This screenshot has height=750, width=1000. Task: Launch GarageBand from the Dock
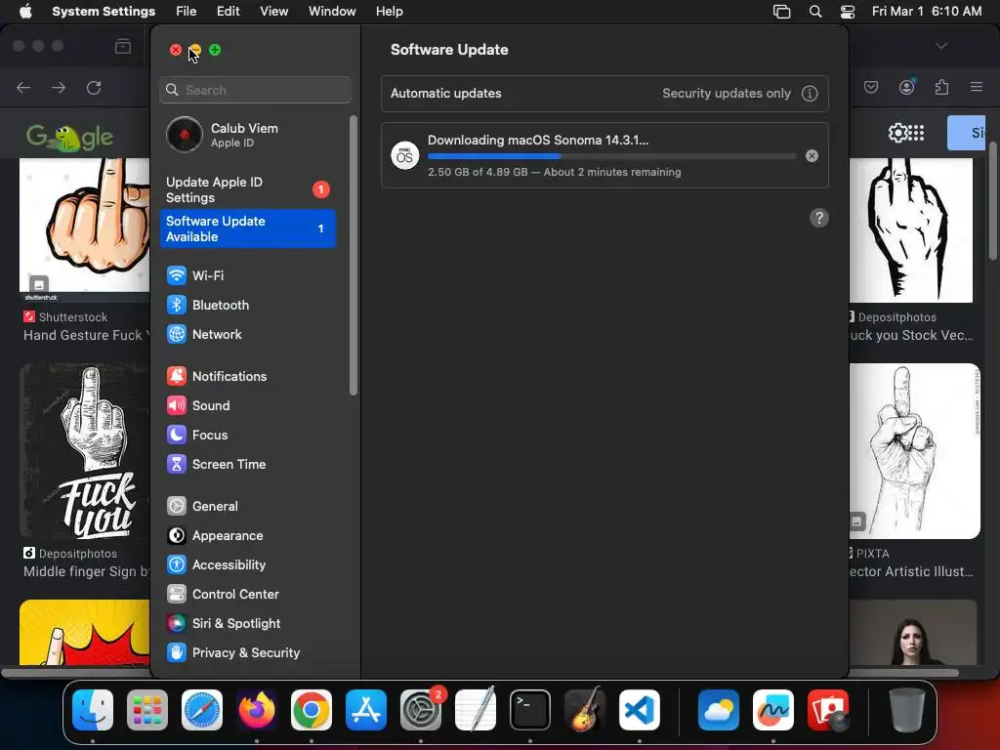[584, 710]
